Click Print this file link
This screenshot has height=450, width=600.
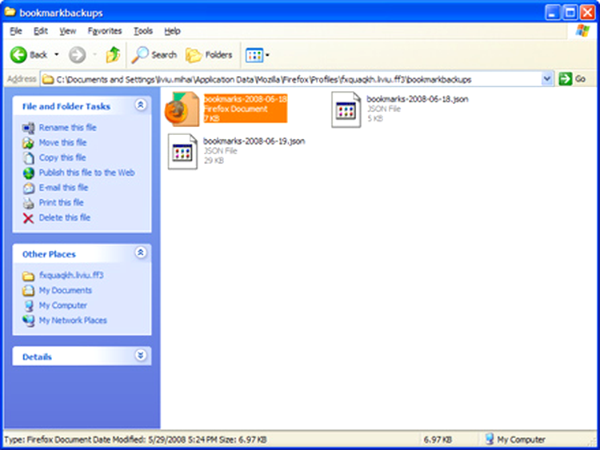(x=62, y=202)
